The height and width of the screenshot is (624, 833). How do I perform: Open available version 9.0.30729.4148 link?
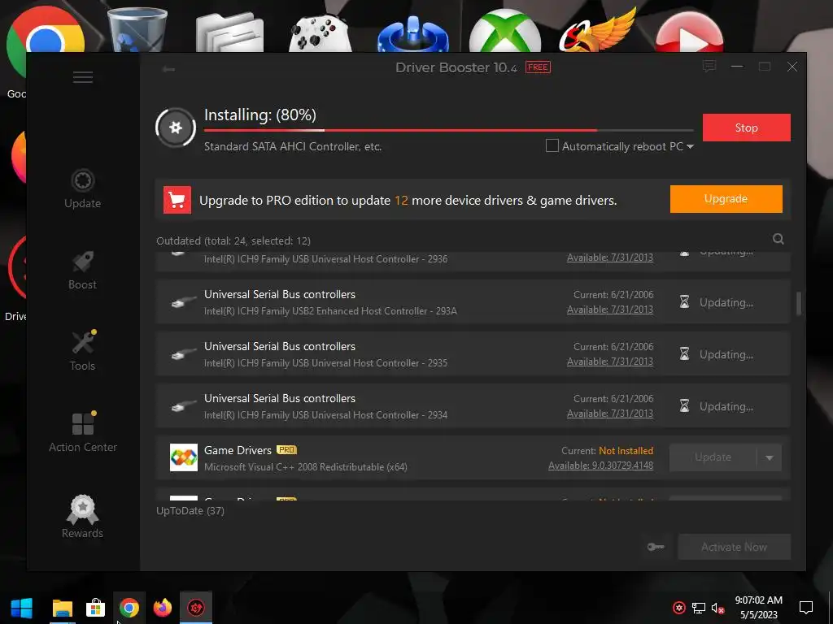click(x=601, y=466)
